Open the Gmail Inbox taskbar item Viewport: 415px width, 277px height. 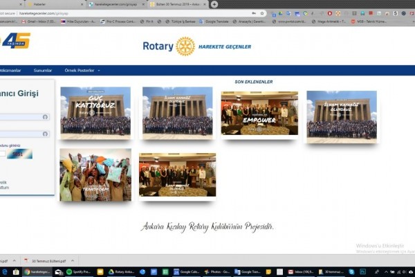[x=300, y=271]
